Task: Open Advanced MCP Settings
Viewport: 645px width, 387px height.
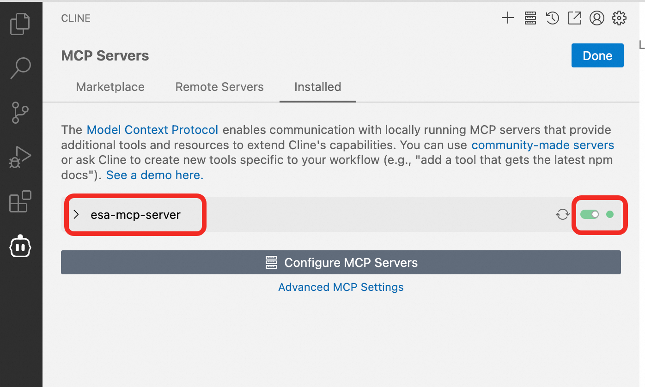Action: [x=341, y=287]
